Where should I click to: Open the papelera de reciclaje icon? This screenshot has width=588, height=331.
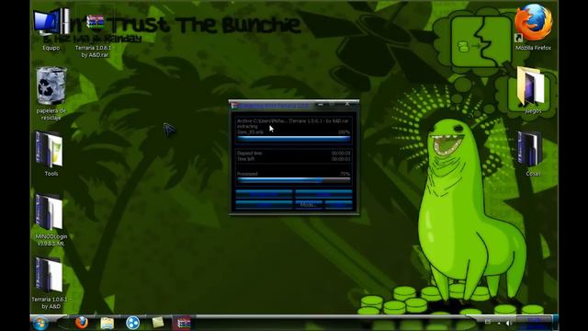(x=51, y=94)
